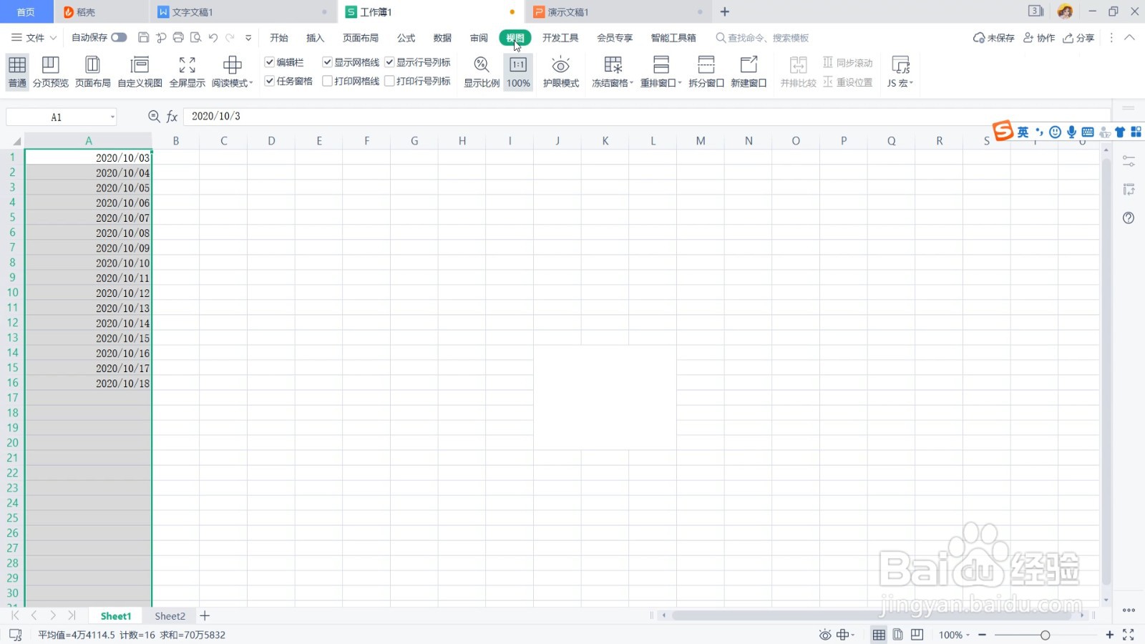Click the Collaborate button
1145x644 pixels.
point(1039,38)
